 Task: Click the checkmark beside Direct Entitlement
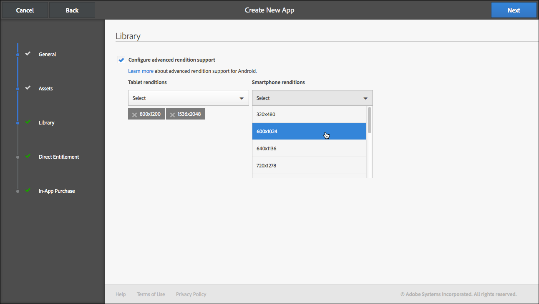coord(28,156)
